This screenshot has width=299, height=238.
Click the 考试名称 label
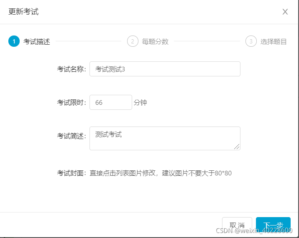click(x=72, y=69)
